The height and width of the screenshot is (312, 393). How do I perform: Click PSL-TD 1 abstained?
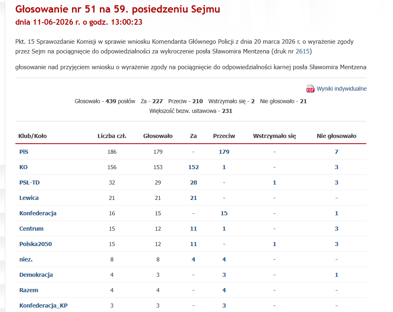coord(275,183)
